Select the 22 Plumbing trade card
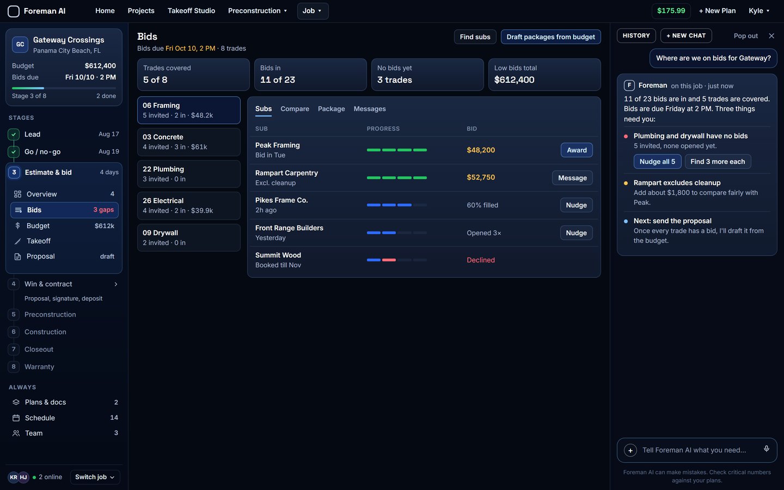The height and width of the screenshot is (490, 784). [x=188, y=174]
